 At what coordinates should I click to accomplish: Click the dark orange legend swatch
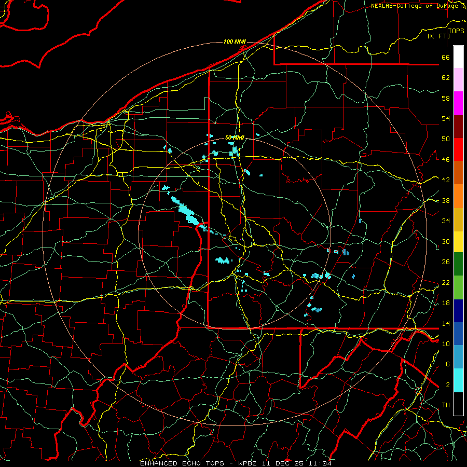point(458,173)
